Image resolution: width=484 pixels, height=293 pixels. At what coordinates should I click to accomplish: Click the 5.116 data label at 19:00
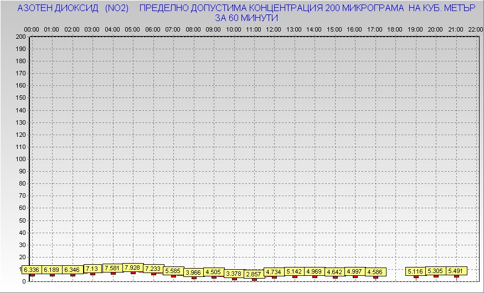click(x=416, y=271)
